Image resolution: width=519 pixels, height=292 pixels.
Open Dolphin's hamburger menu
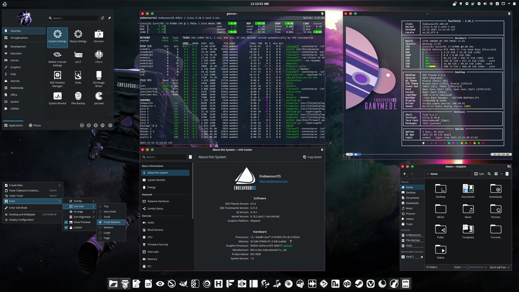click(x=507, y=174)
